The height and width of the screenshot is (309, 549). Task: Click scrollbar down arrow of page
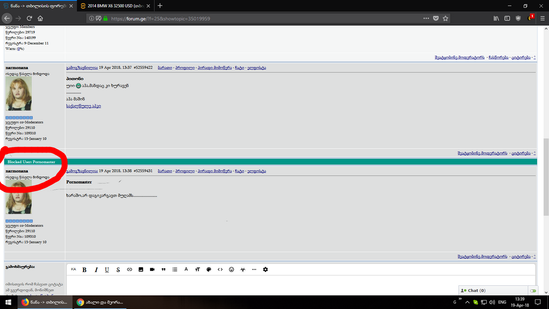click(546, 292)
